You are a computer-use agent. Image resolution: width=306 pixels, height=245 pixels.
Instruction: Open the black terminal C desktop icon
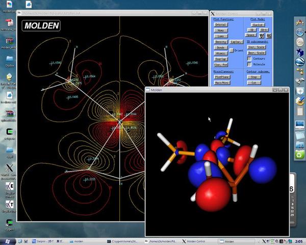point(9,132)
